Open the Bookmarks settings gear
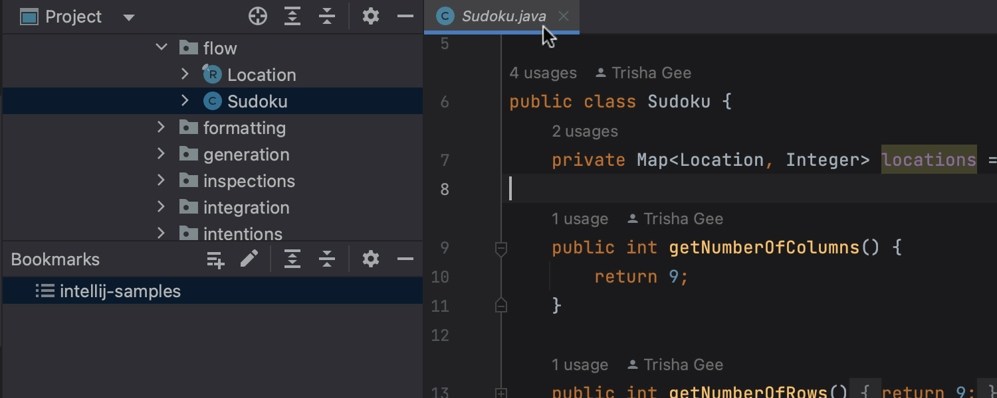997x398 pixels. click(370, 259)
